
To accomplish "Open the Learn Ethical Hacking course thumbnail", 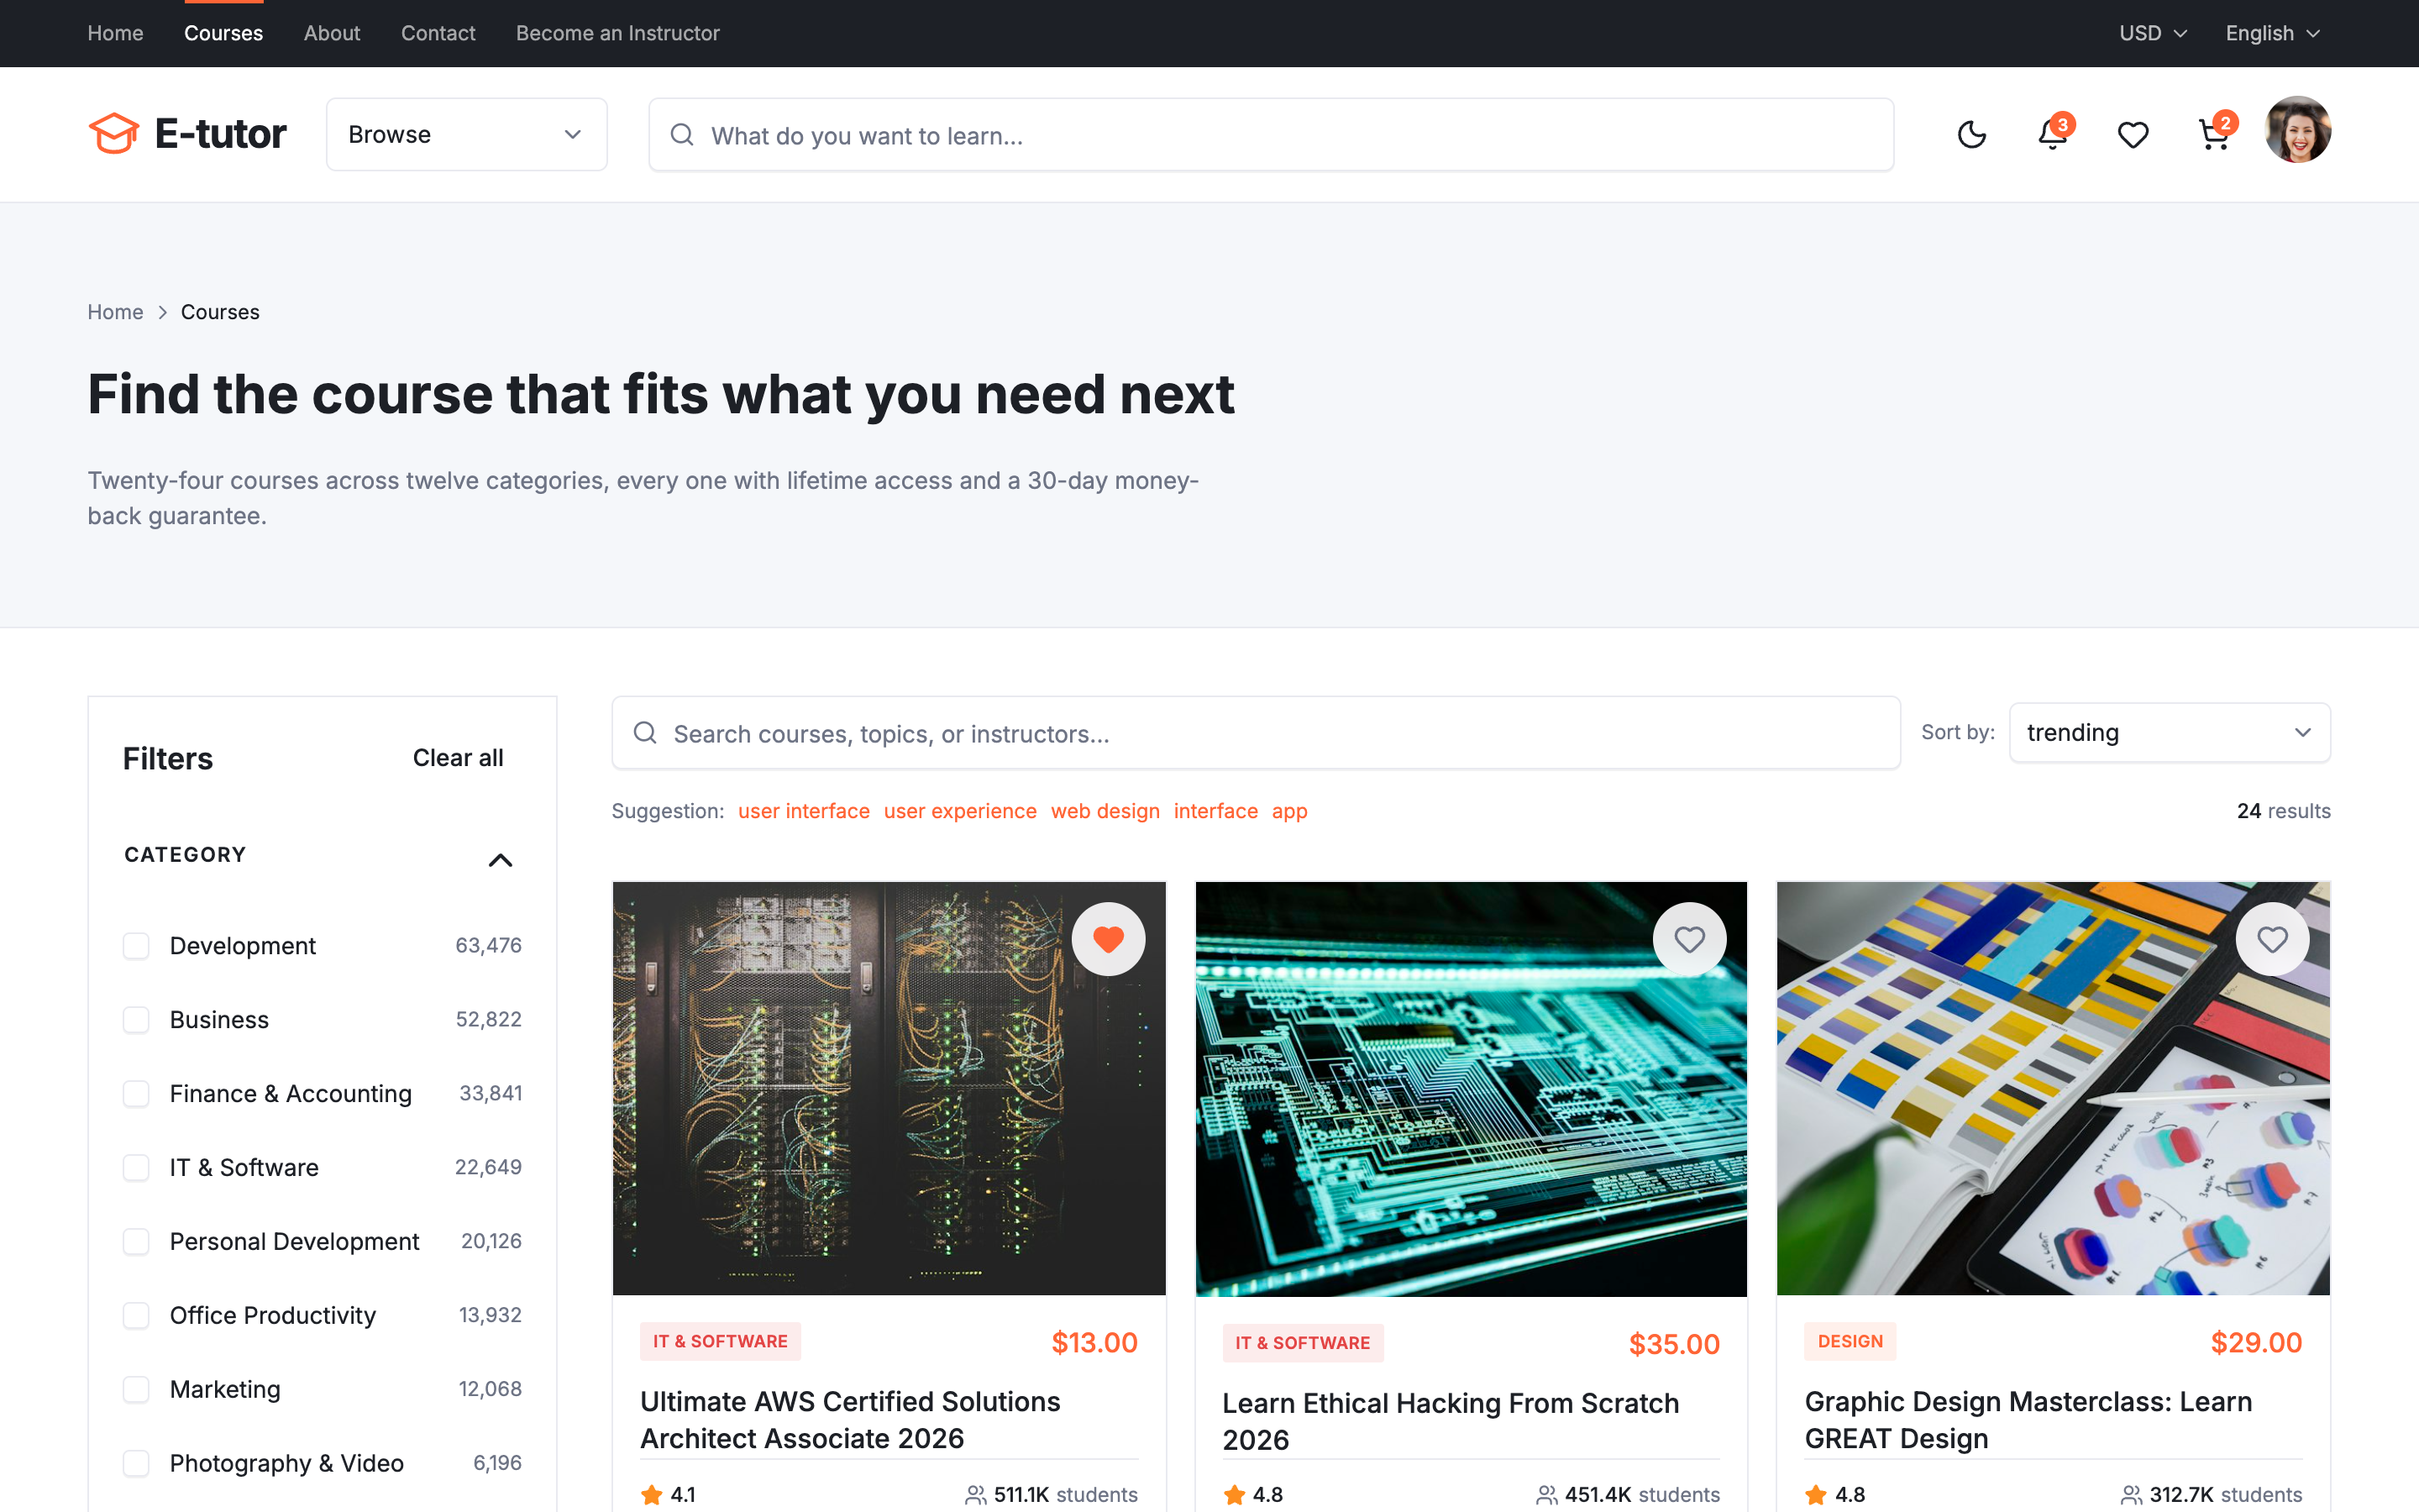I will click(1472, 1089).
